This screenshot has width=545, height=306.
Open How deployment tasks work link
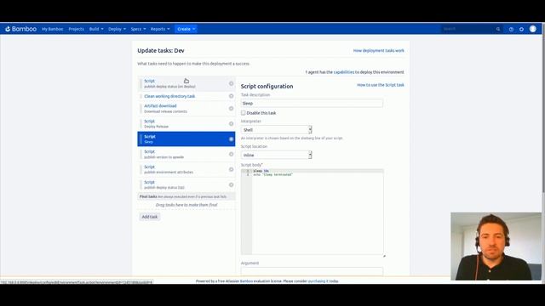coord(378,51)
